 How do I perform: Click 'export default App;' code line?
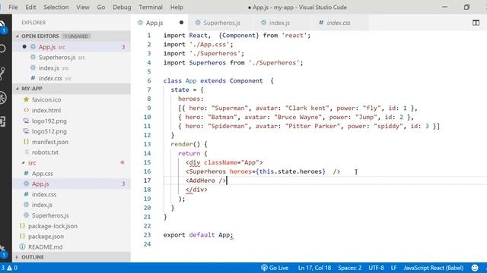(x=198, y=235)
